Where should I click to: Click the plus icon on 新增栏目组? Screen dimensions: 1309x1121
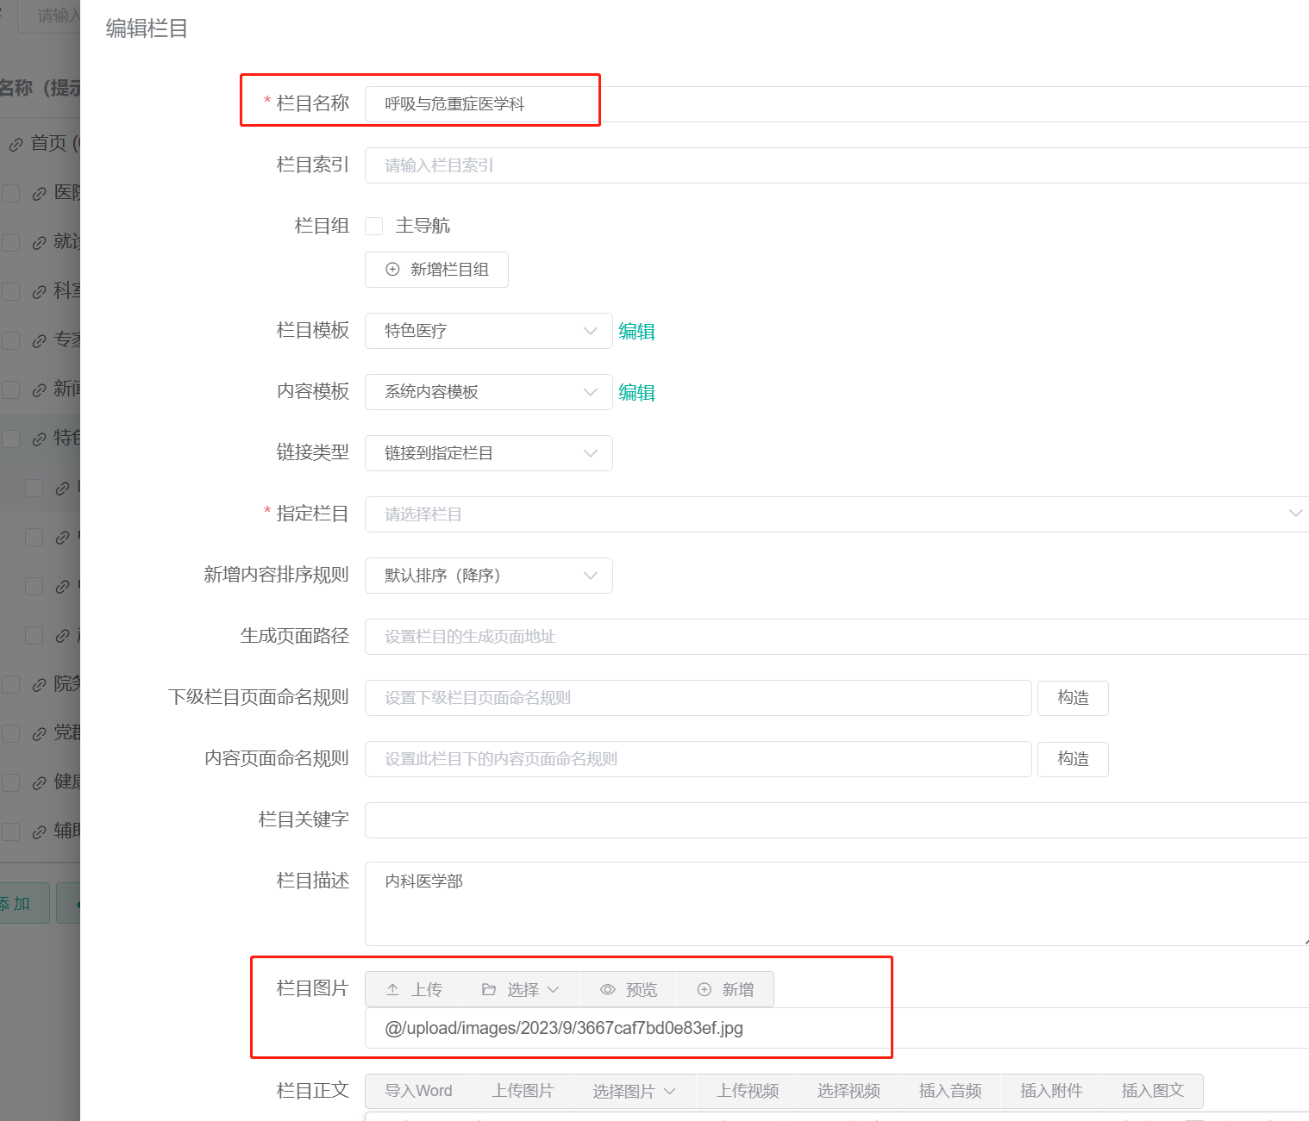[x=391, y=270]
